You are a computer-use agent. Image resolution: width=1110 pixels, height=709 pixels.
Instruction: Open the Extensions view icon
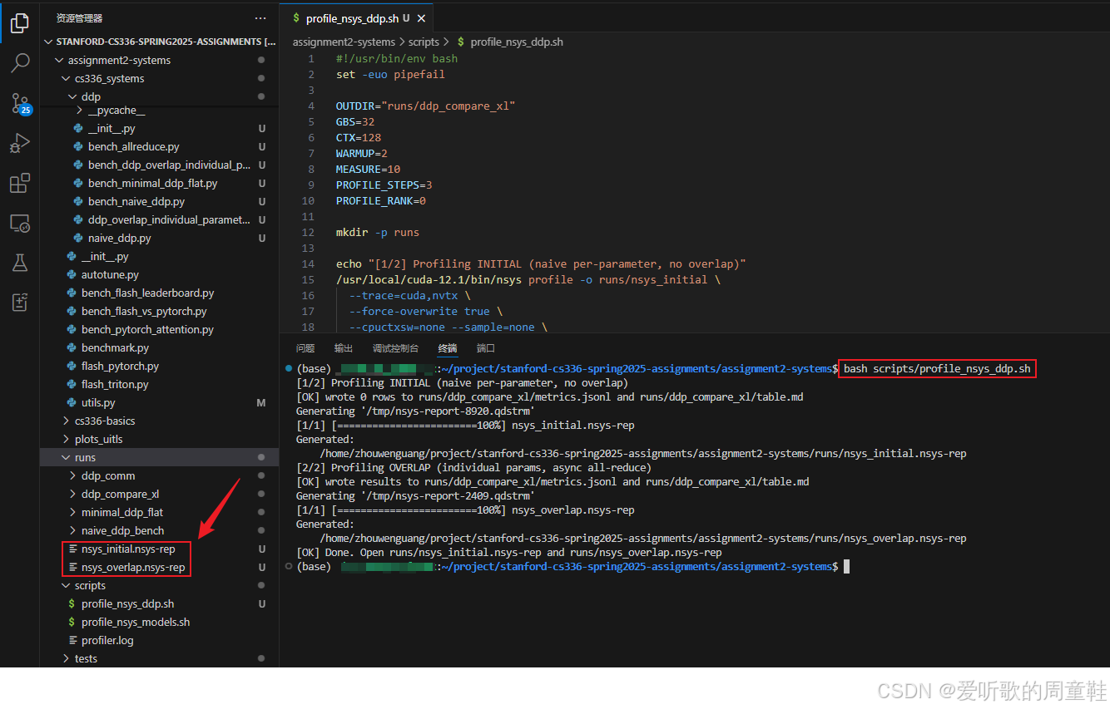(20, 183)
